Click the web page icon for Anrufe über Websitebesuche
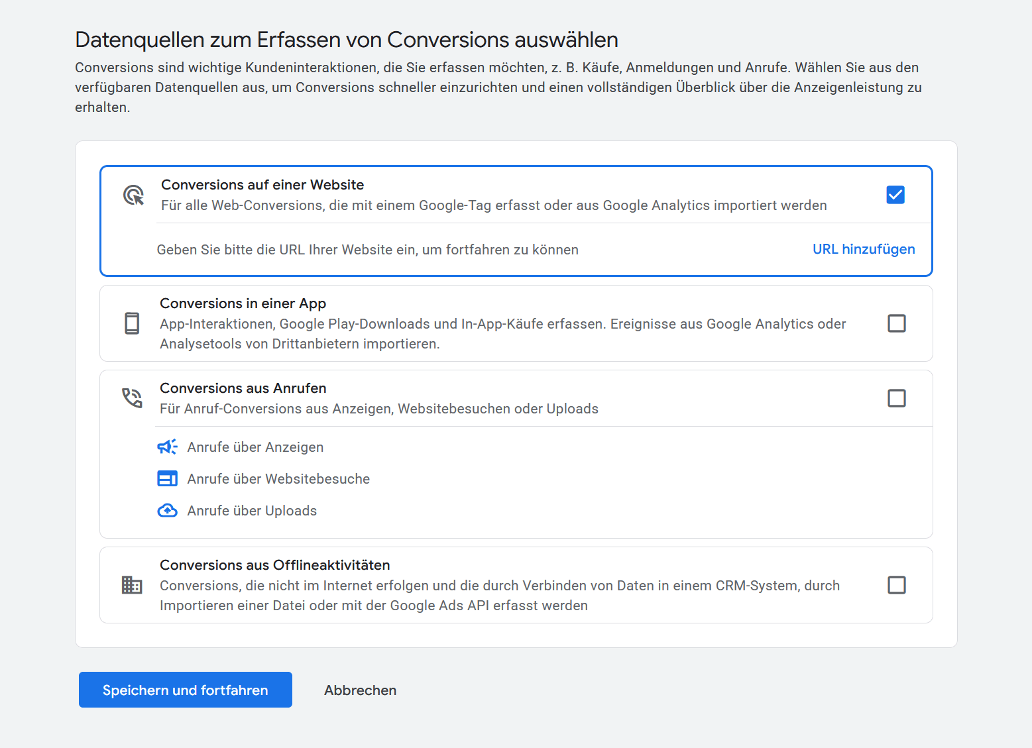1032x748 pixels. (x=167, y=478)
